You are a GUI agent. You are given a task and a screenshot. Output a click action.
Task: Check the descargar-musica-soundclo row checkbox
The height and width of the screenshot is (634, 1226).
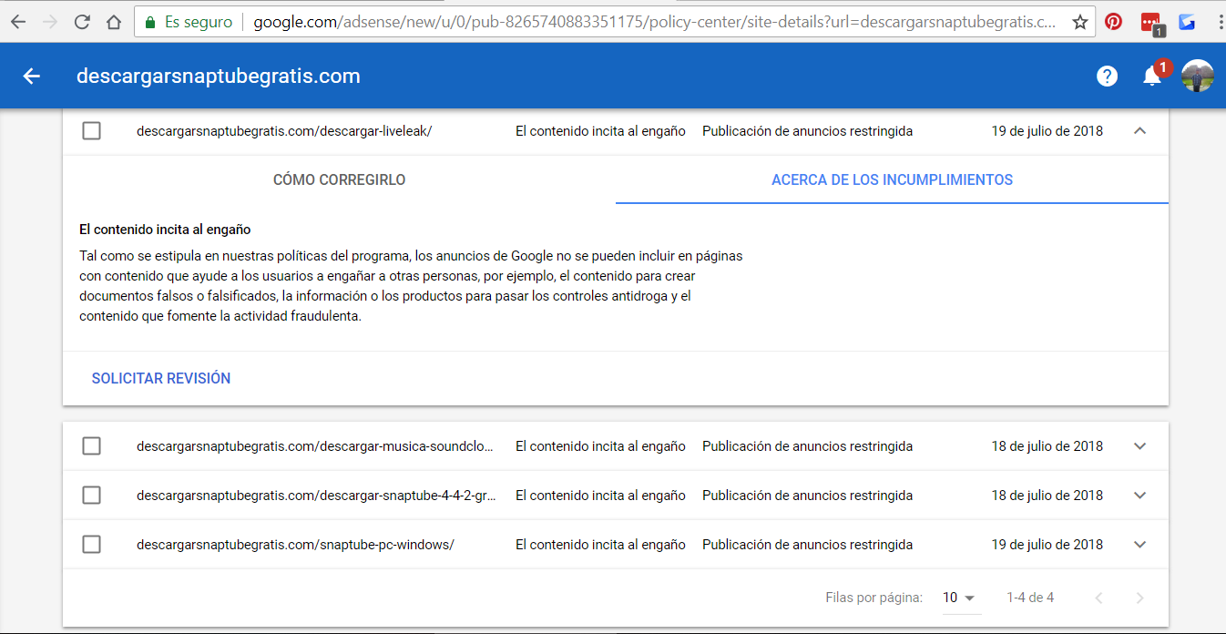click(x=91, y=446)
